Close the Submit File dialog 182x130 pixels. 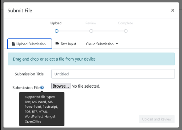pos(172,10)
